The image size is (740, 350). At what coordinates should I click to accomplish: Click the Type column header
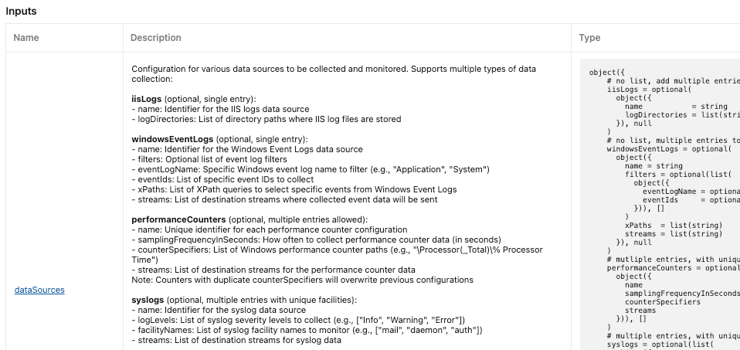(589, 38)
